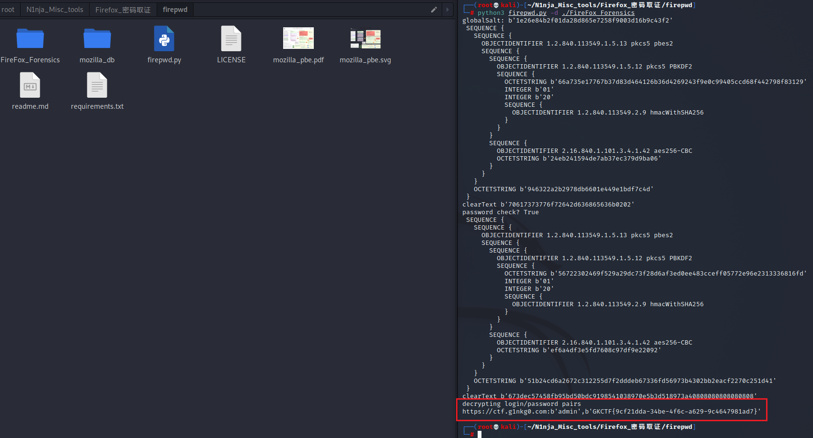This screenshot has width=813, height=438.
Task: Click the LICENSE file name label
Action: [231, 60]
